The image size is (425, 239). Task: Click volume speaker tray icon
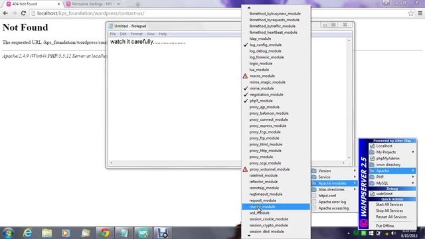[393, 233]
